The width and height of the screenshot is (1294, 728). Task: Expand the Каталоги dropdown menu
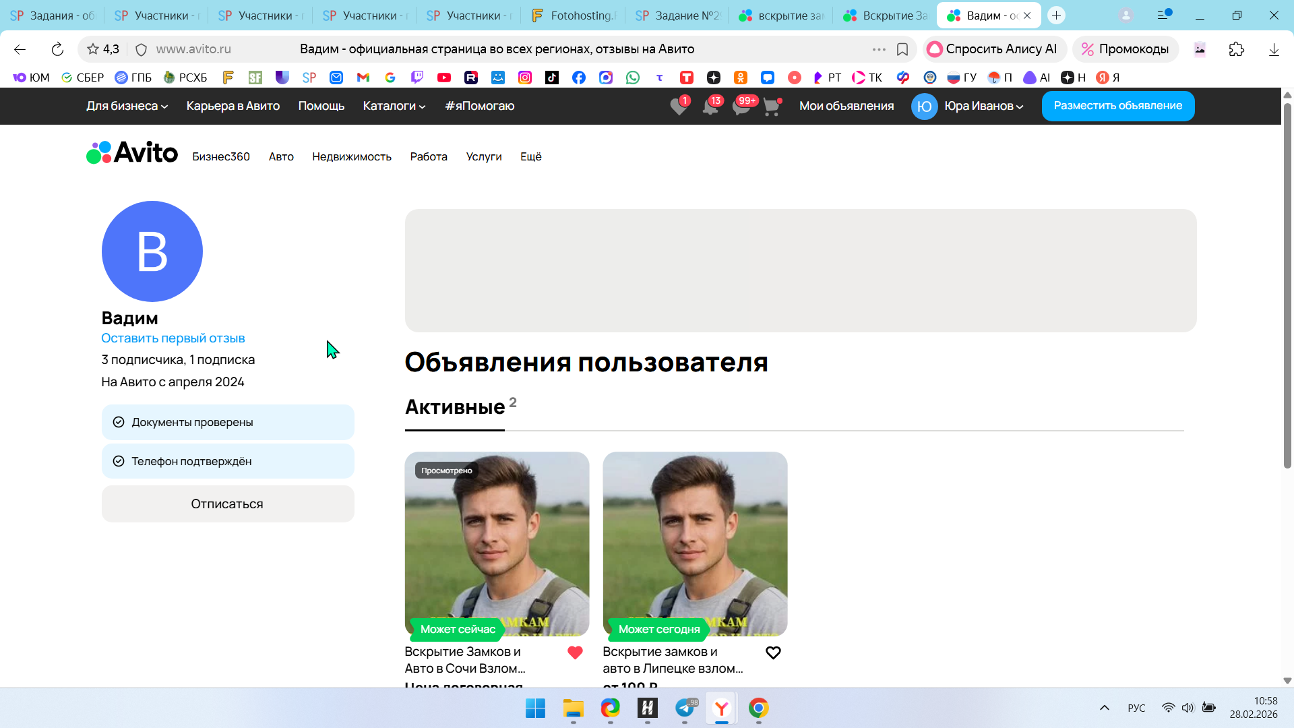pos(394,106)
